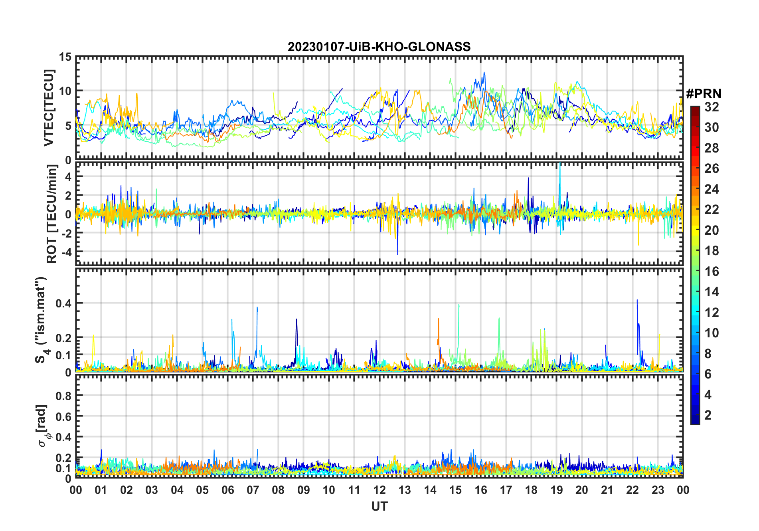
Task: Select the 07 hour label on the UT axis
Action: [x=253, y=490]
